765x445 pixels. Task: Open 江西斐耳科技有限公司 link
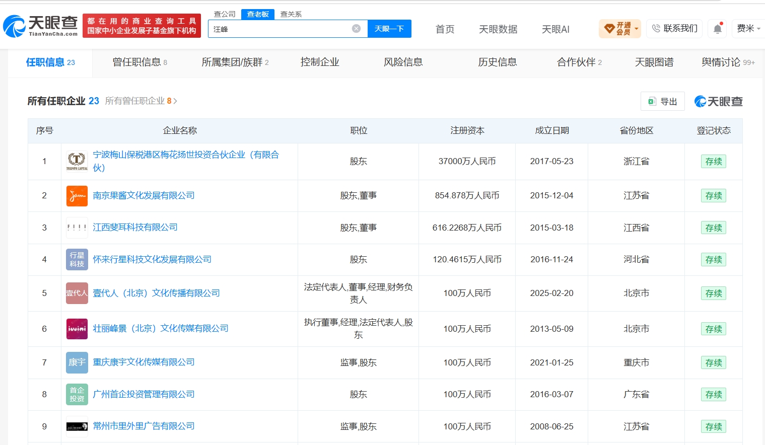pyautogui.click(x=135, y=227)
